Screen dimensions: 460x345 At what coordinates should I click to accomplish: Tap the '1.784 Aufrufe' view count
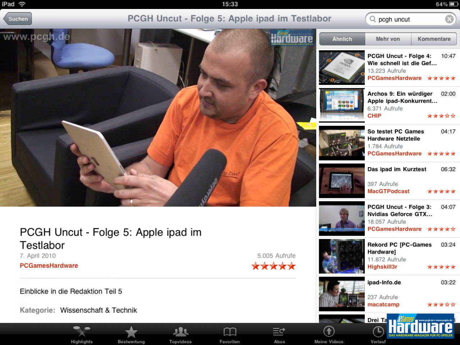pos(385,146)
